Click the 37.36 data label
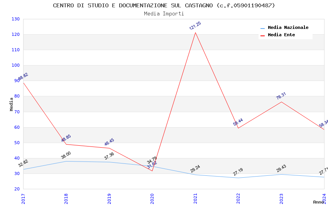Screen dimensions: 328x212 (x=109, y=156)
